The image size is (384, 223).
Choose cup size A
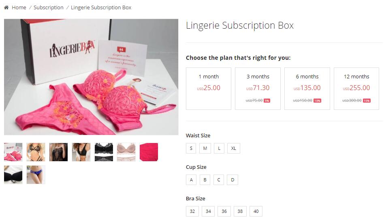(x=191, y=180)
